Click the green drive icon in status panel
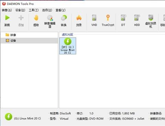The width and height of the screenshot is (165, 126). [x=9, y=117]
